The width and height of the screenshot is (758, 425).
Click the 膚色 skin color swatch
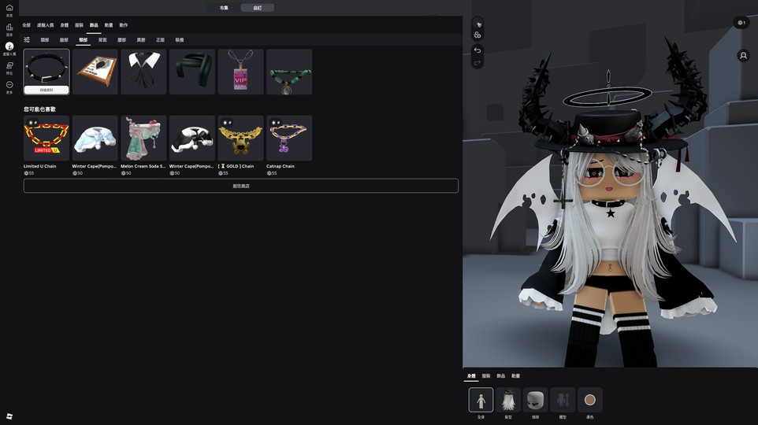[x=589, y=400]
